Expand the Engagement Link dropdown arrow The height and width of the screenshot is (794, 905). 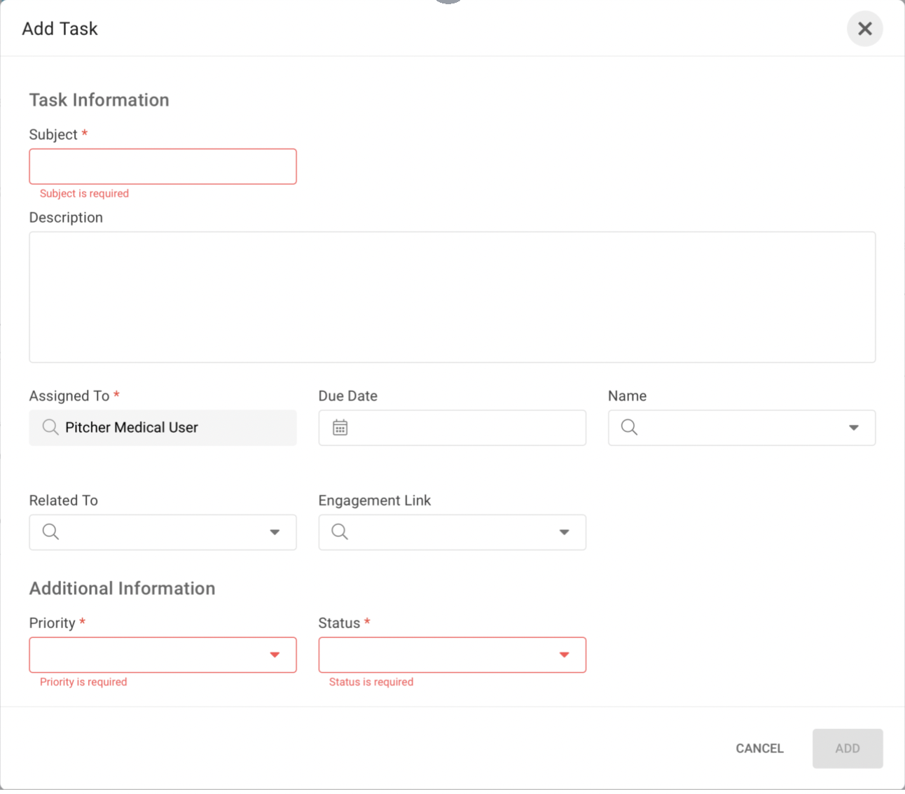tap(564, 532)
